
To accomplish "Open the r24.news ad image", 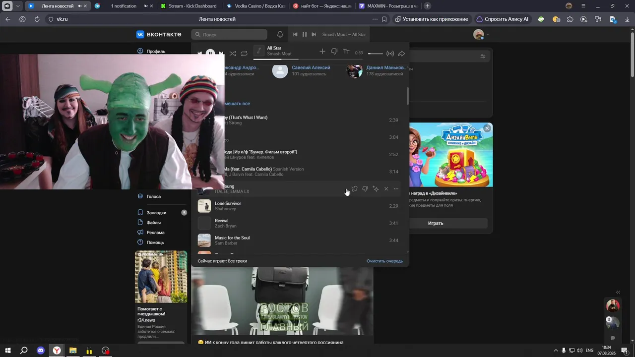I will coord(161,277).
